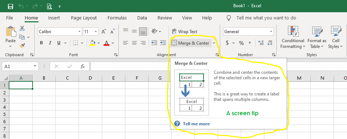Center text horizontally
The image size is (347, 139).
[134, 42]
